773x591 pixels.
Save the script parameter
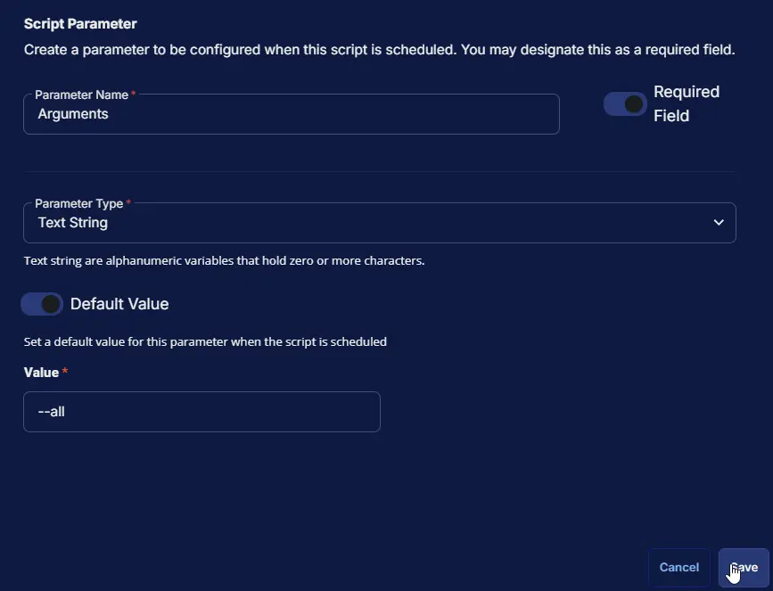tap(744, 567)
